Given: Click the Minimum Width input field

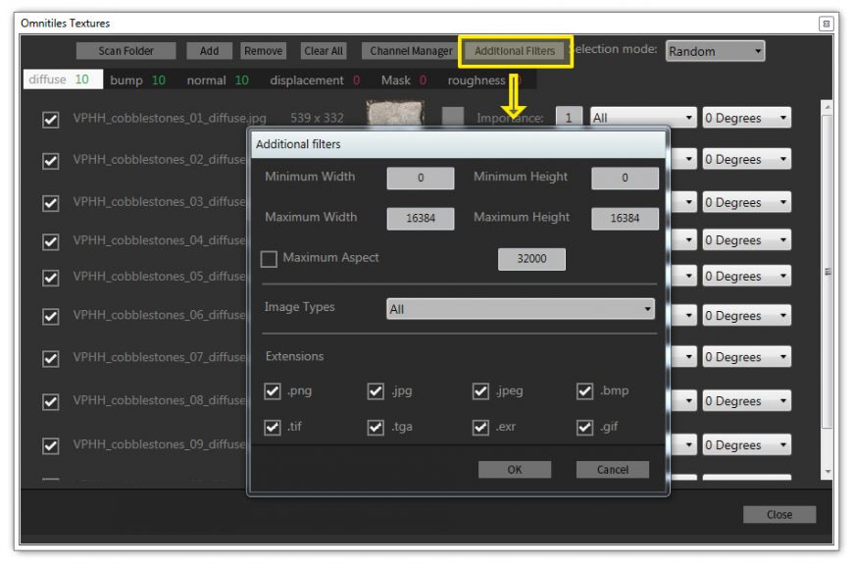Looking at the screenshot, I should pyautogui.click(x=421, y=179).
